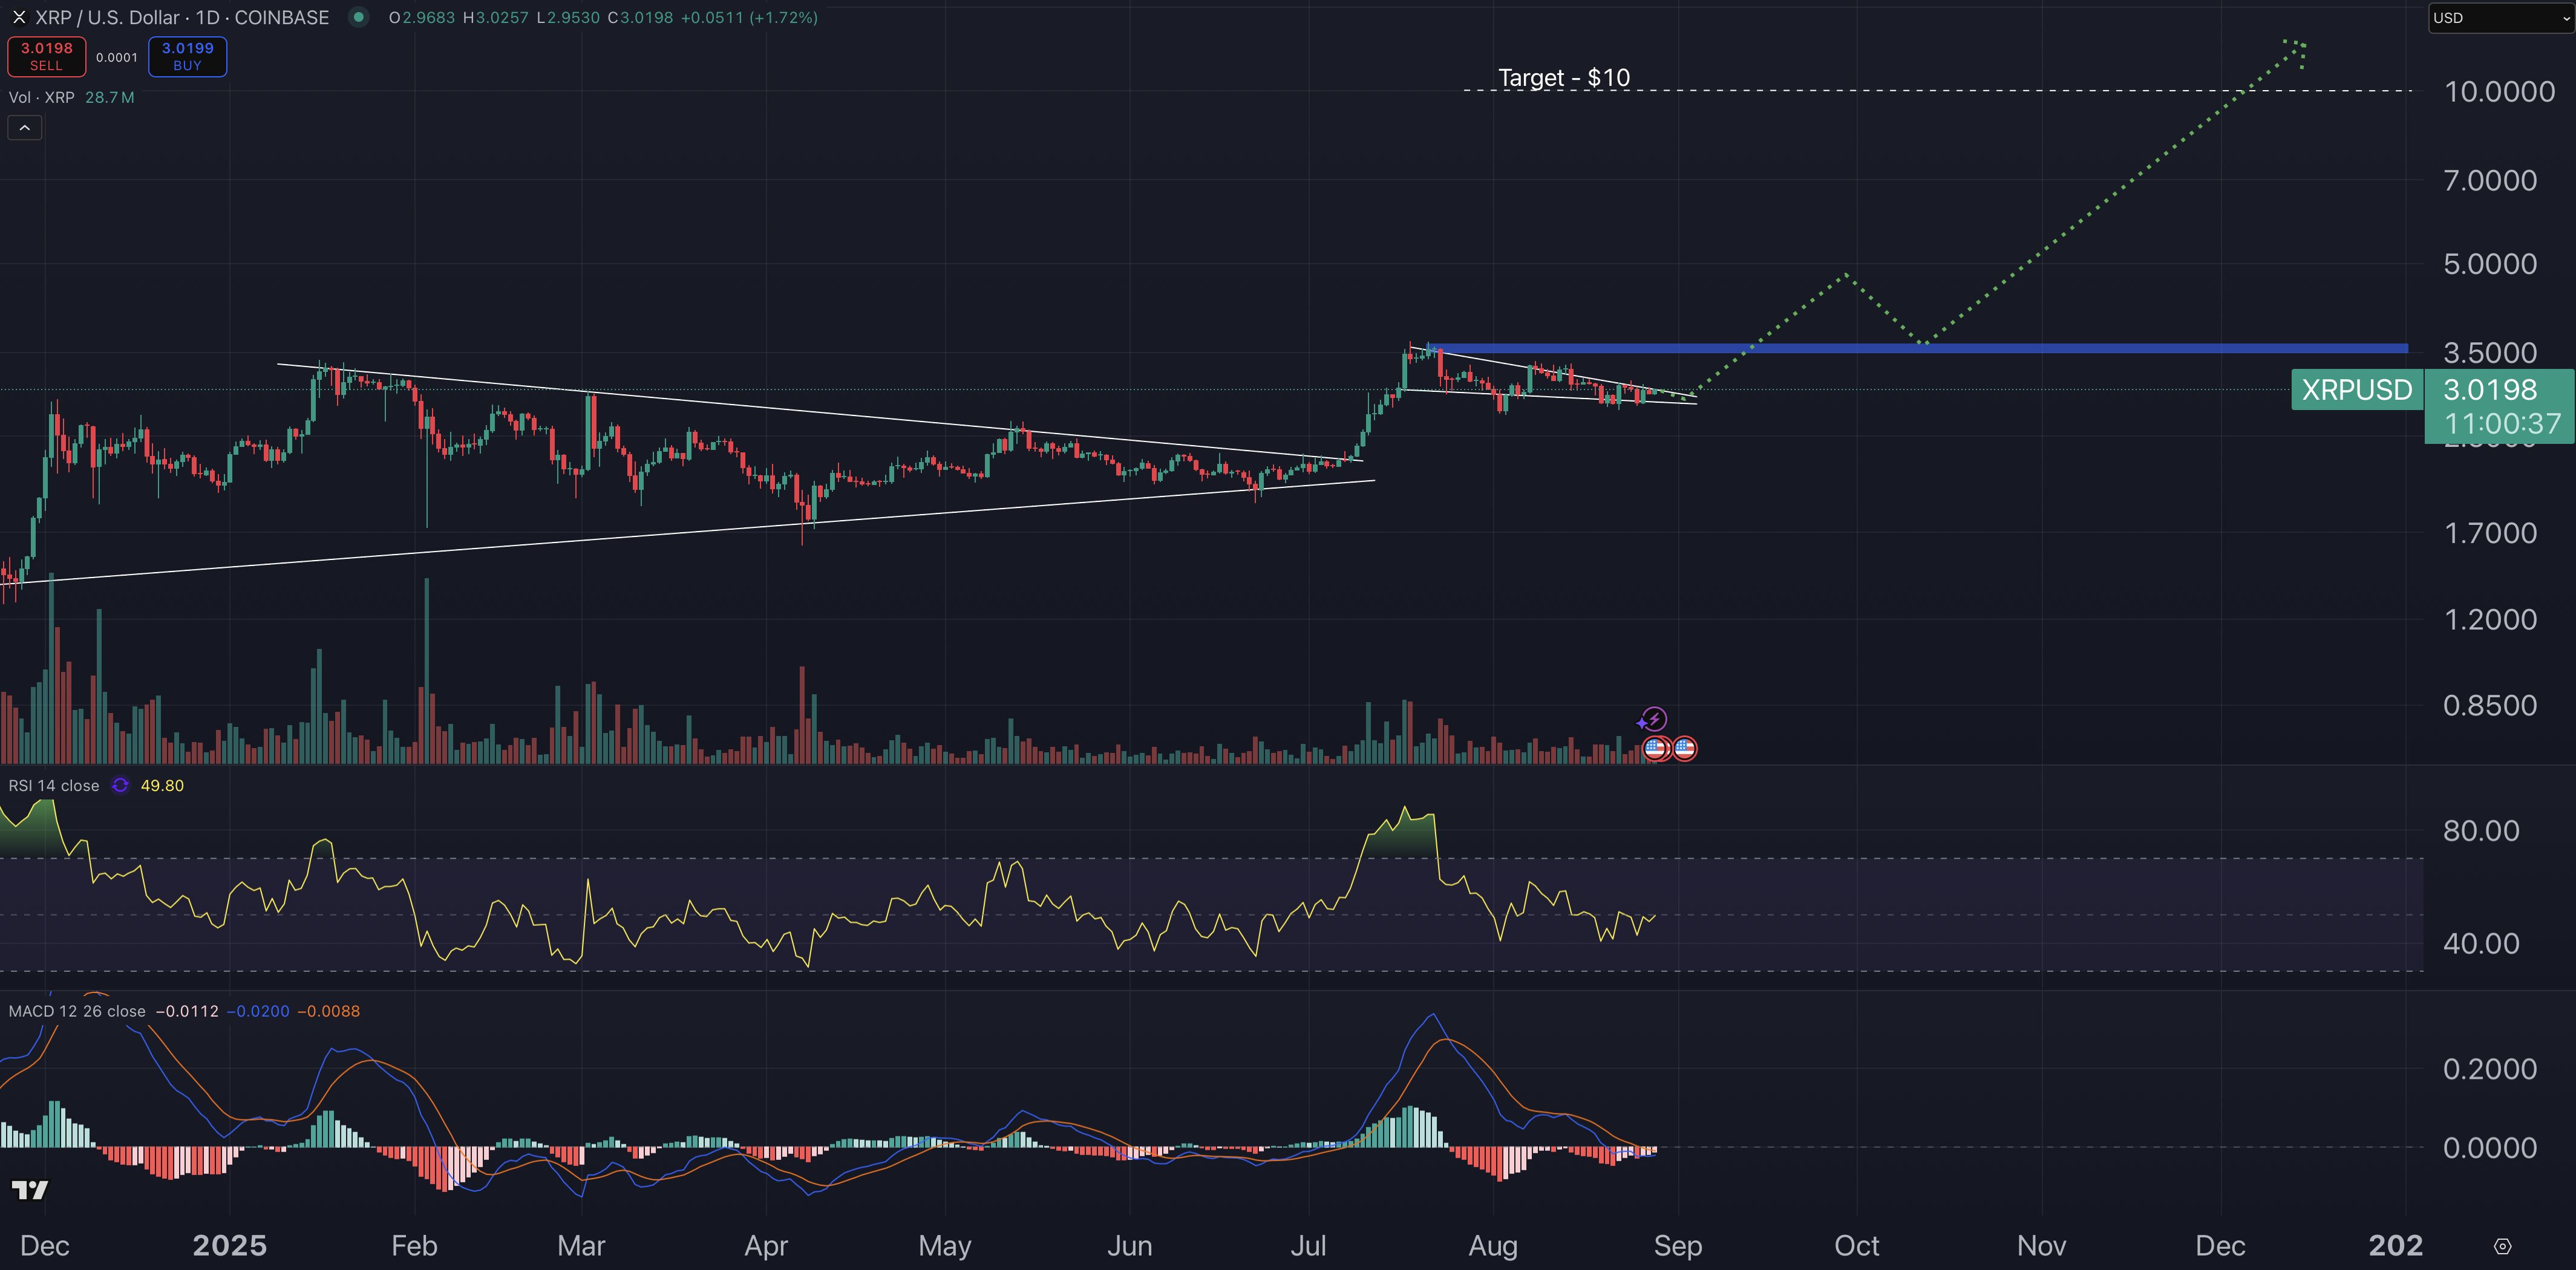The image size is (2576, 1270).
Task: Click the MACD 12 26 close indicator label
Action: 77,1010
